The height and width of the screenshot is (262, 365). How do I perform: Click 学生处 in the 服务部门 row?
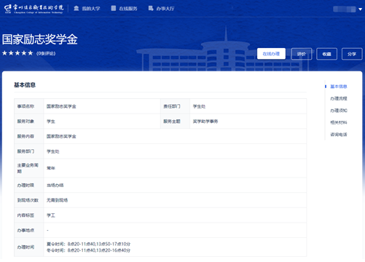tap(53, 151)
